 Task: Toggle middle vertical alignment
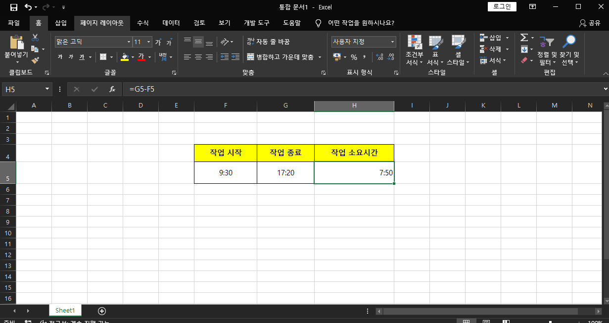click(198, 42)
